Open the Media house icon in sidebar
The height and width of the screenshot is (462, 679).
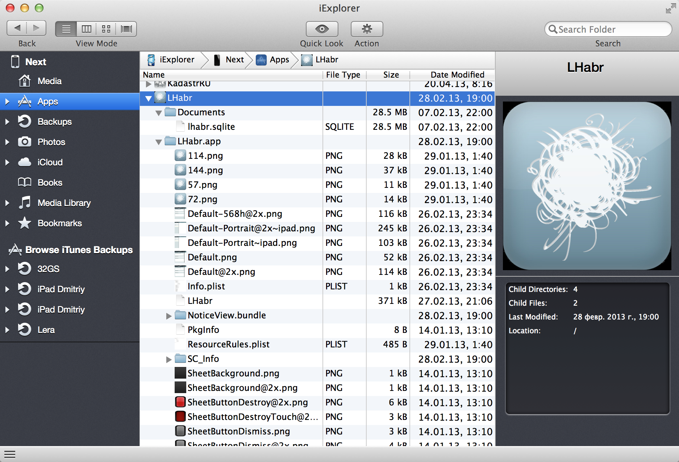coord(25,81)
